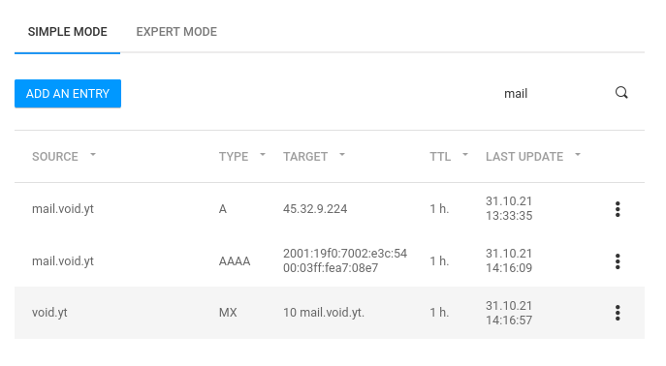Select the mail.void.yt A record source
The width and height of the screenshot is (666, 366).
[63, 209]
